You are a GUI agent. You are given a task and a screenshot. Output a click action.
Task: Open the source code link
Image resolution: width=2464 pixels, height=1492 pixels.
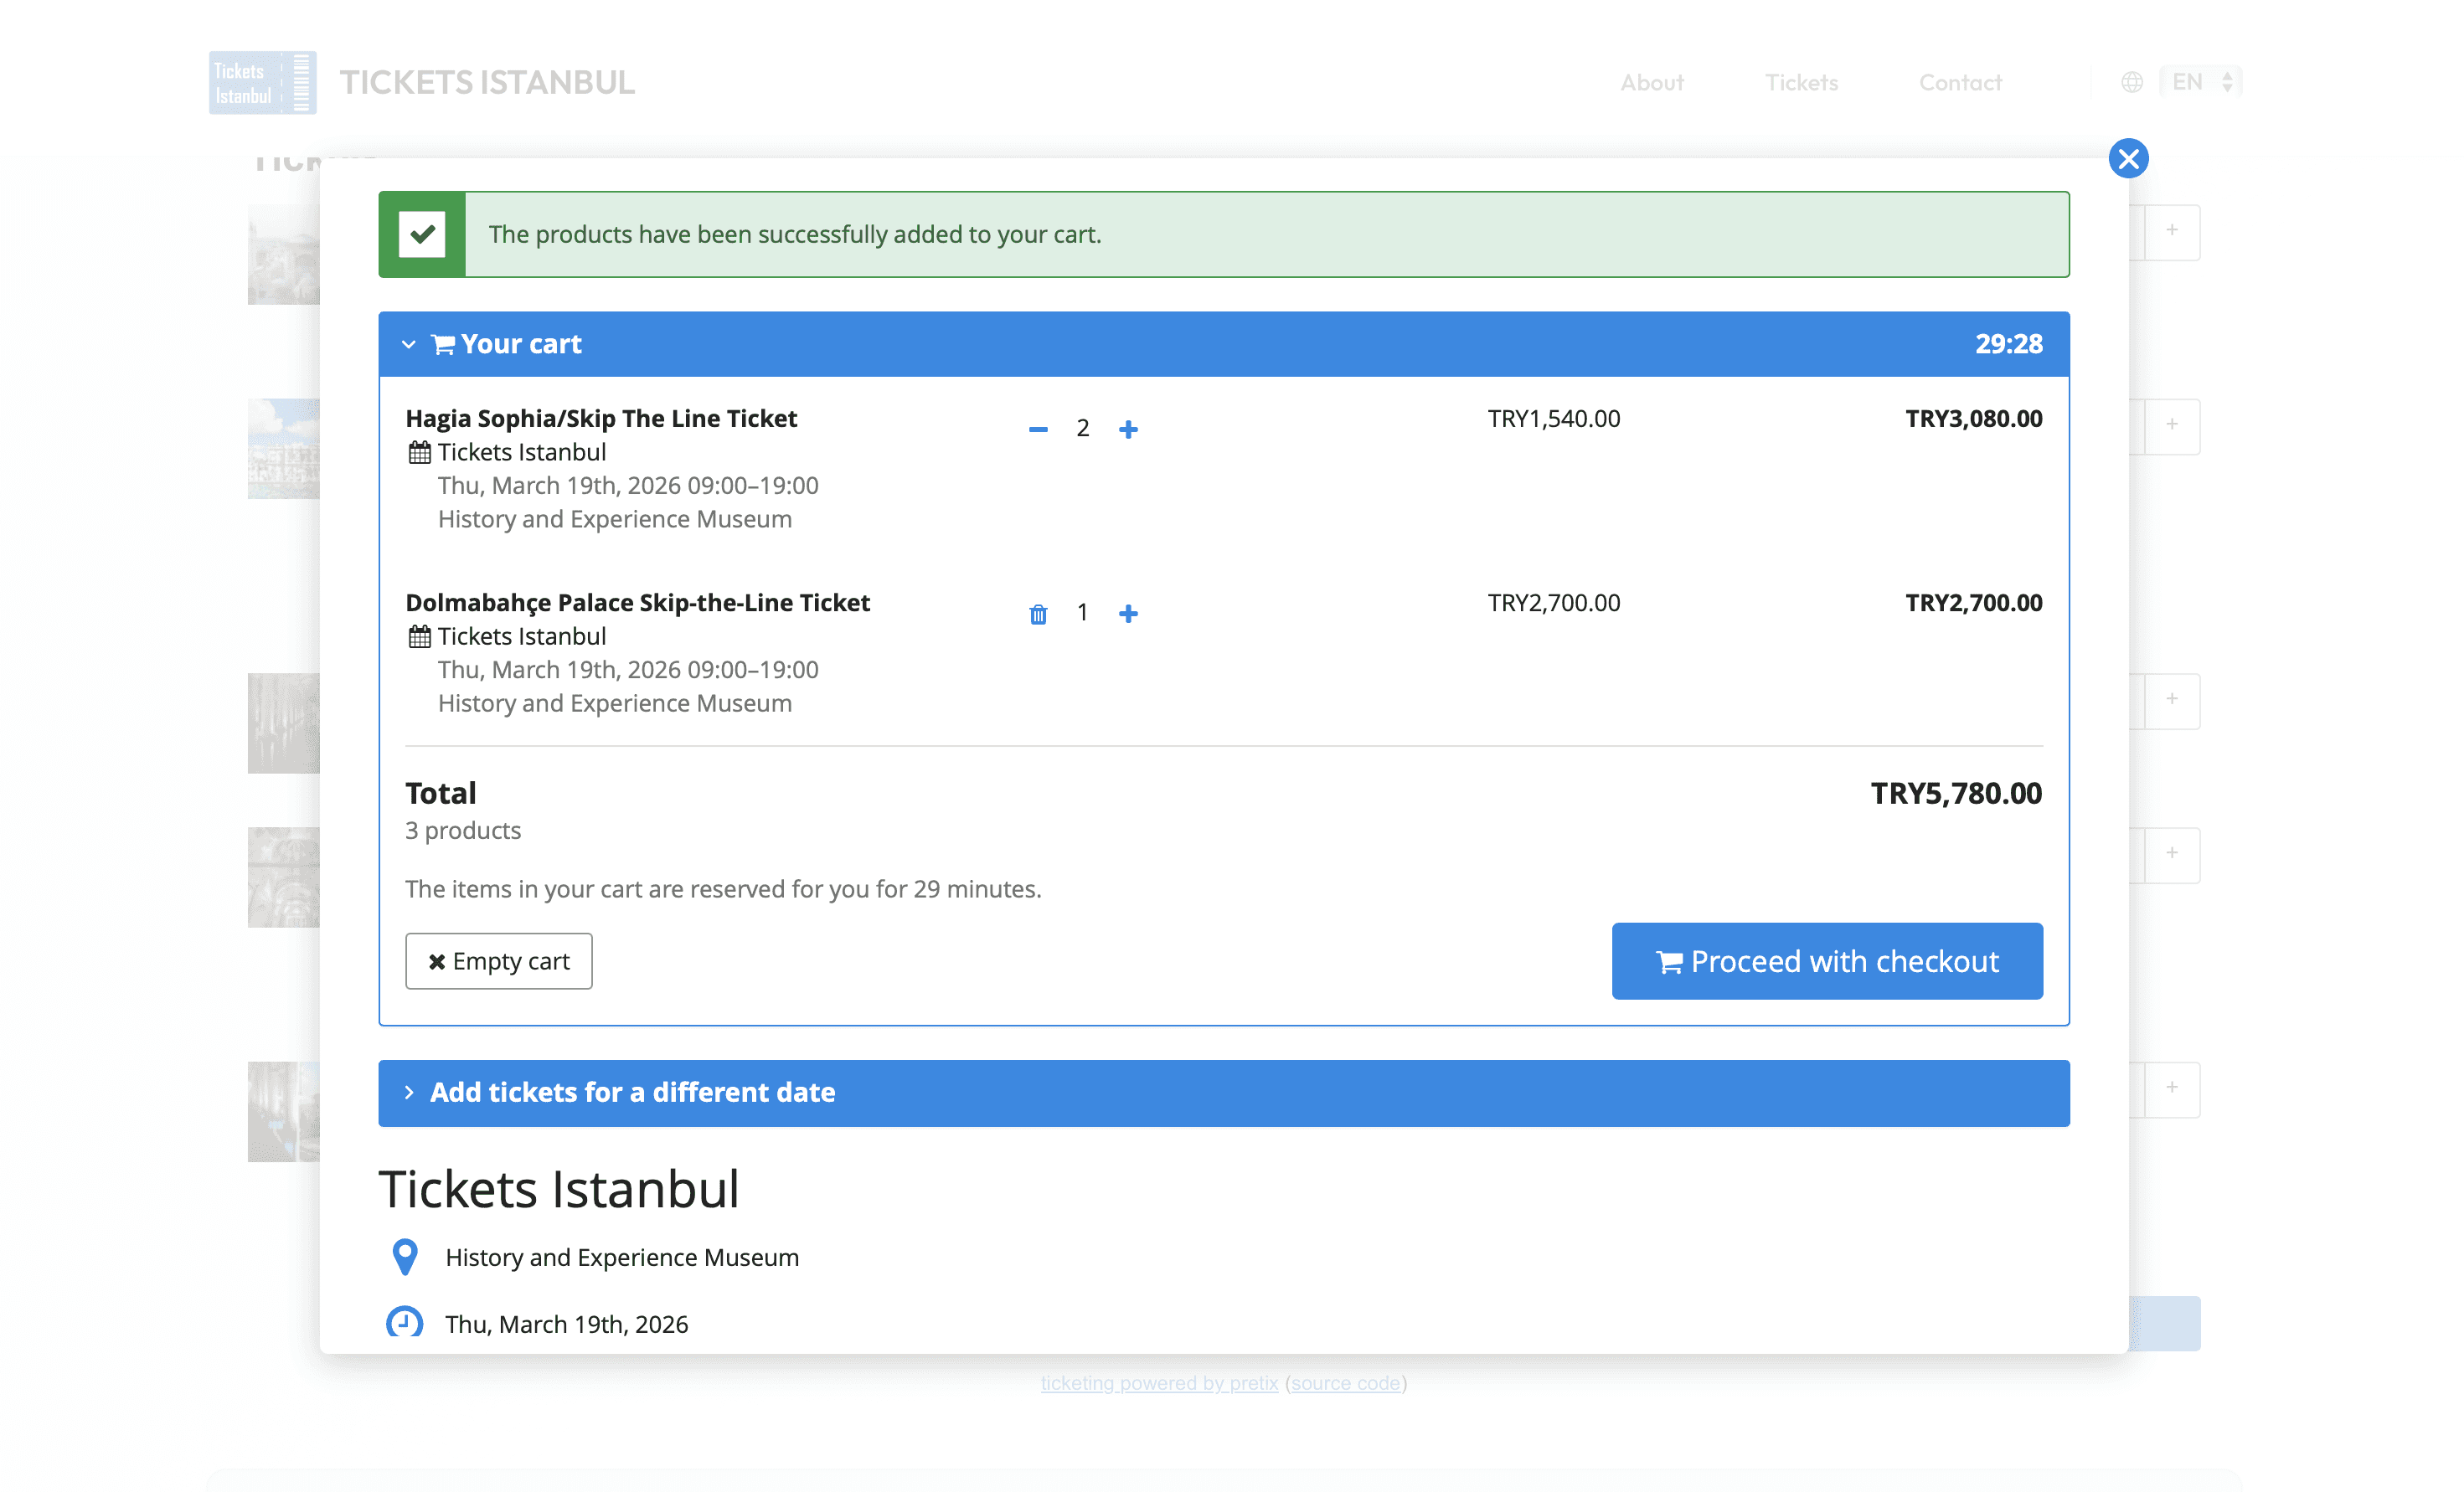coord(1345,1382)
